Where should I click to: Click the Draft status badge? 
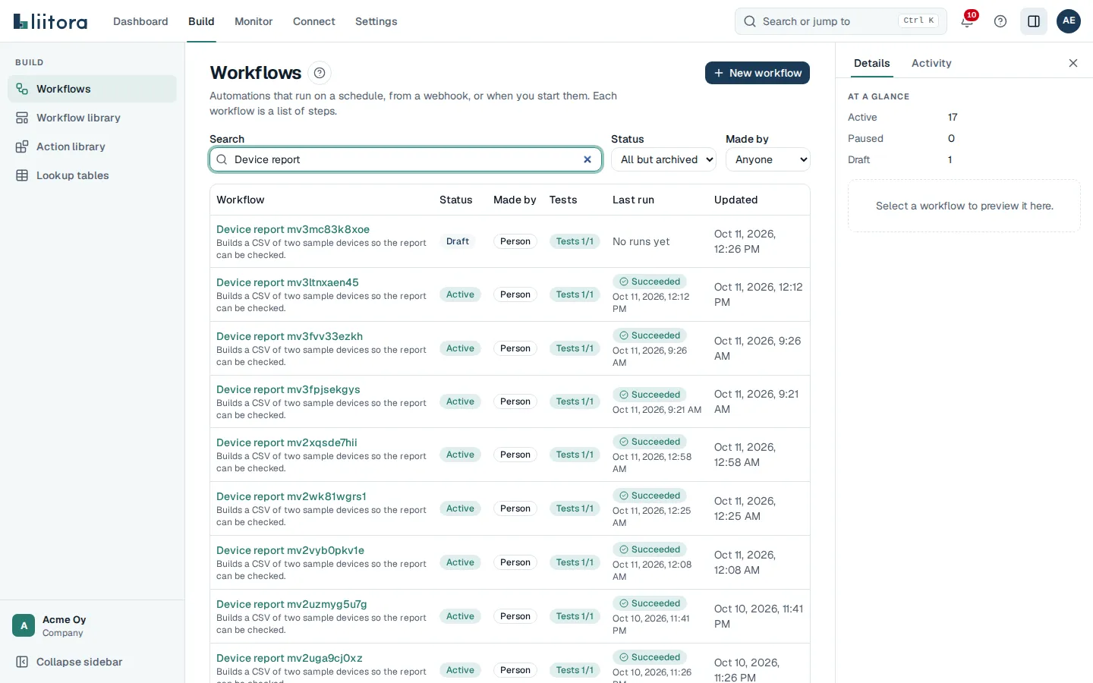coord(458,241)
